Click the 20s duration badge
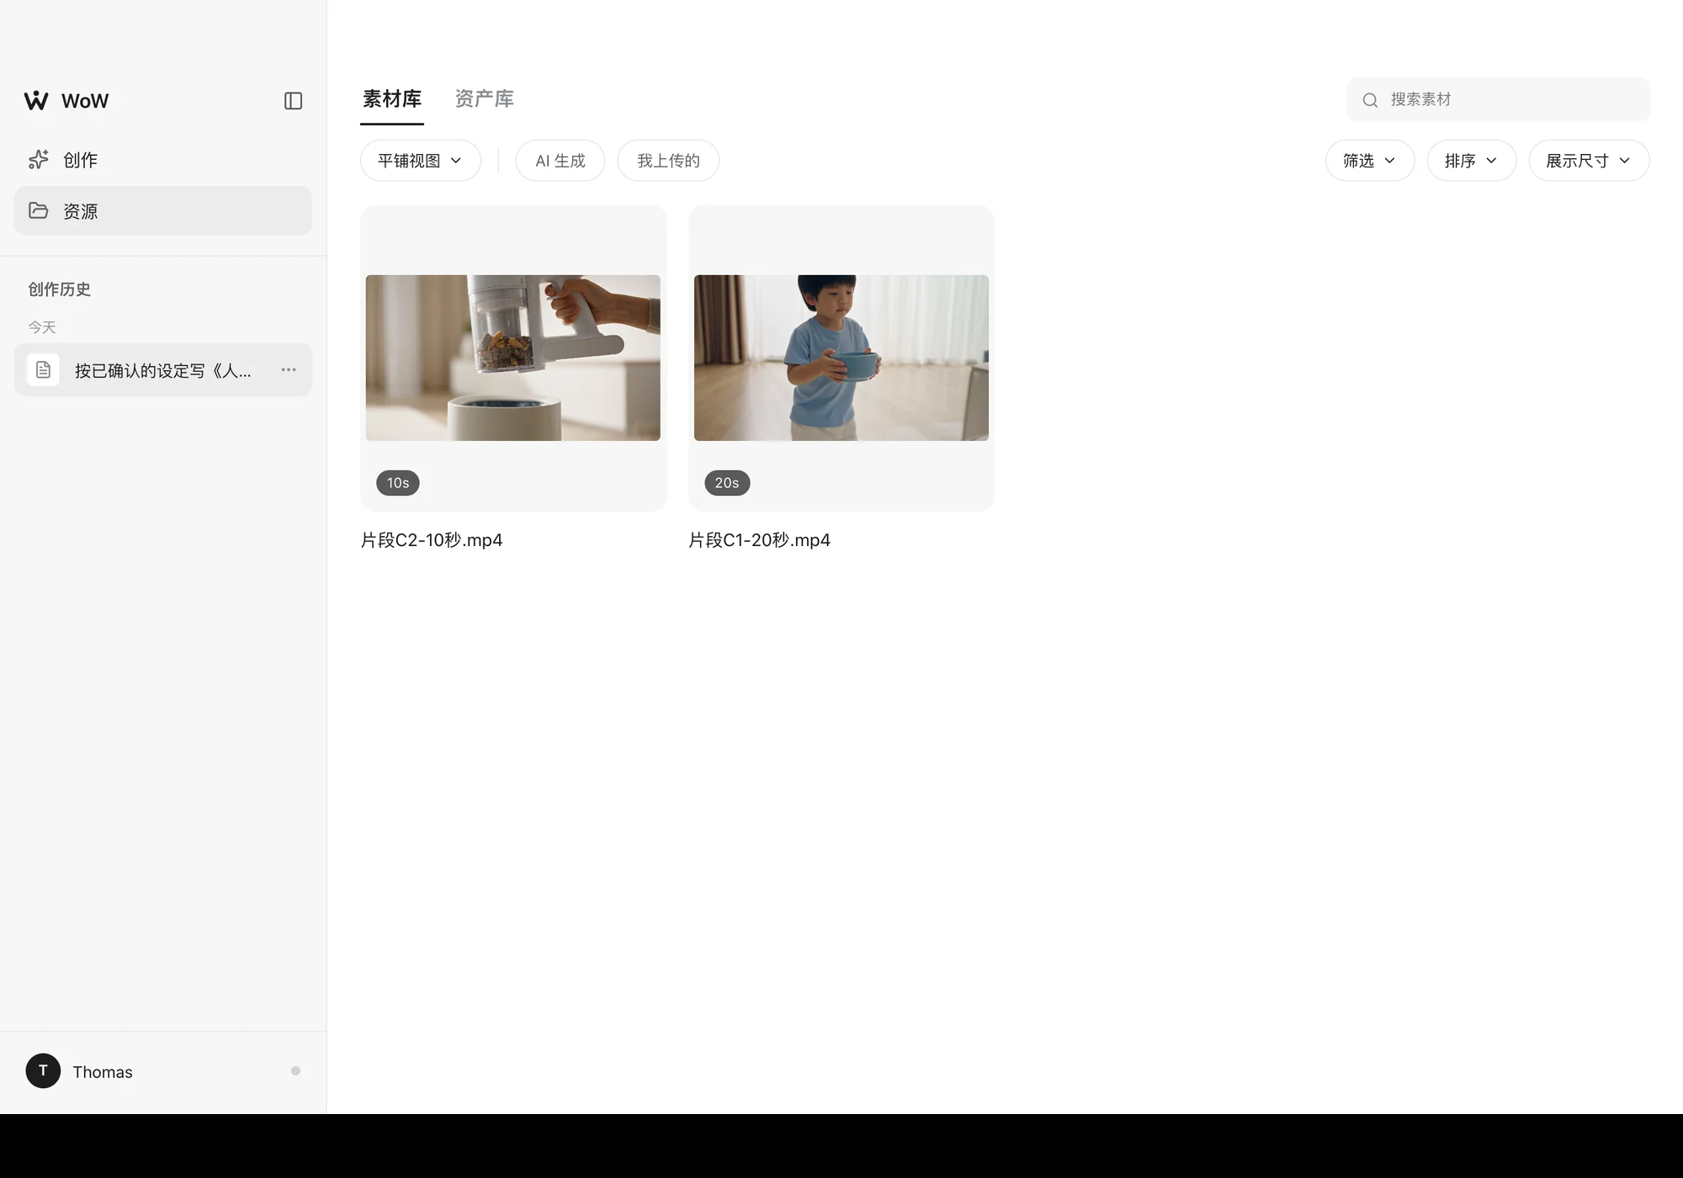The image size is (1683, 1178). [727, 483]
